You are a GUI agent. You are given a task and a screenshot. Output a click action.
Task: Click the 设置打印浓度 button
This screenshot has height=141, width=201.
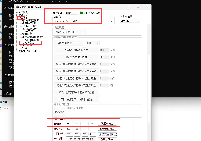pos(63,32)
